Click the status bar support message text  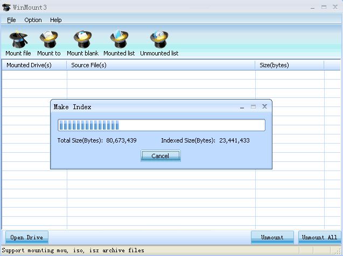[x=73, y=250]
